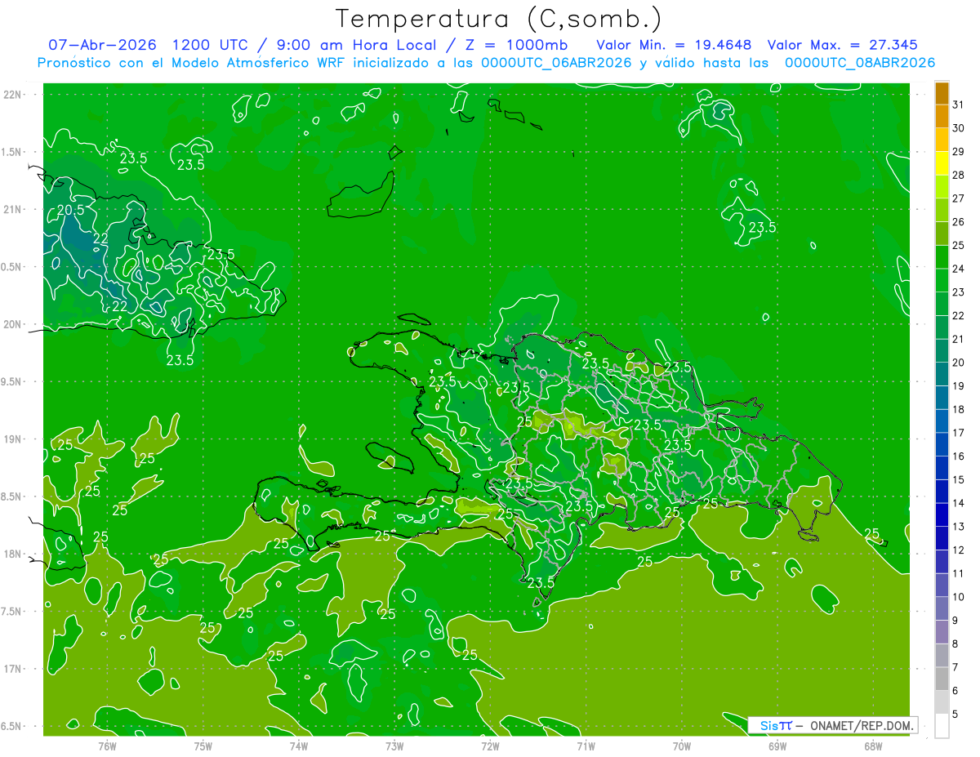Click the 0000UTC_08ABR2026 valid-until time text
Screen dimensions: 980x757
860,62
